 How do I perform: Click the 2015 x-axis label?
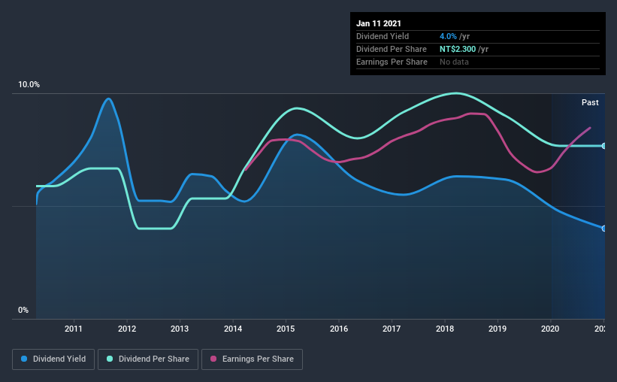286,329
